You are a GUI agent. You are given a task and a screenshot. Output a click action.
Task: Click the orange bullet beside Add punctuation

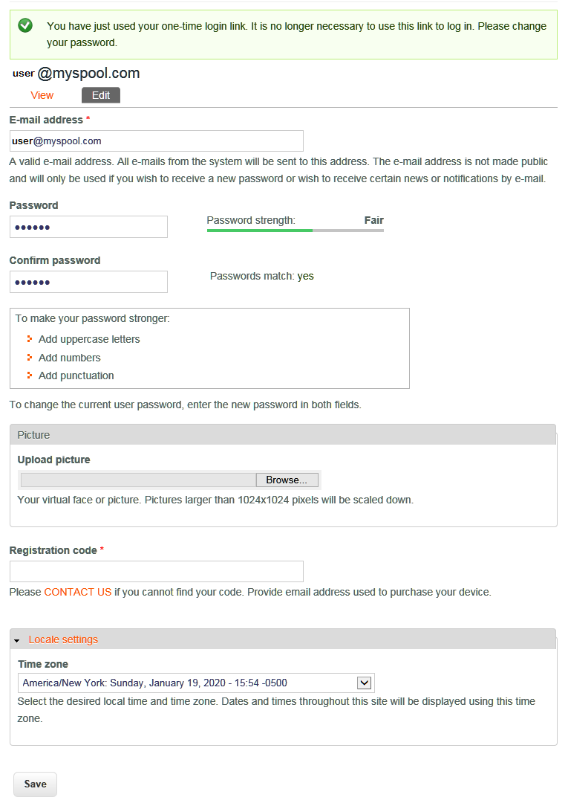pyautogui.click(x=30, y=376)
